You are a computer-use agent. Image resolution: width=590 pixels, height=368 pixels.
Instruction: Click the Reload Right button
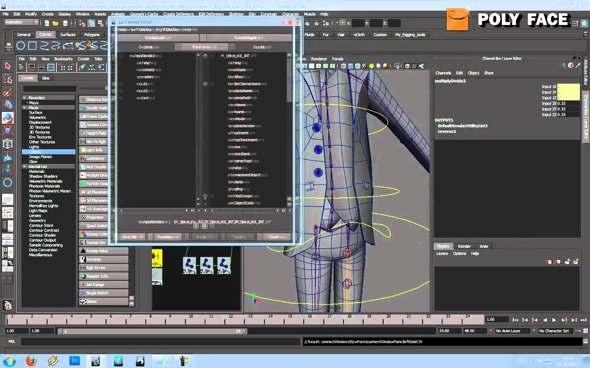(x=249, y=38)
